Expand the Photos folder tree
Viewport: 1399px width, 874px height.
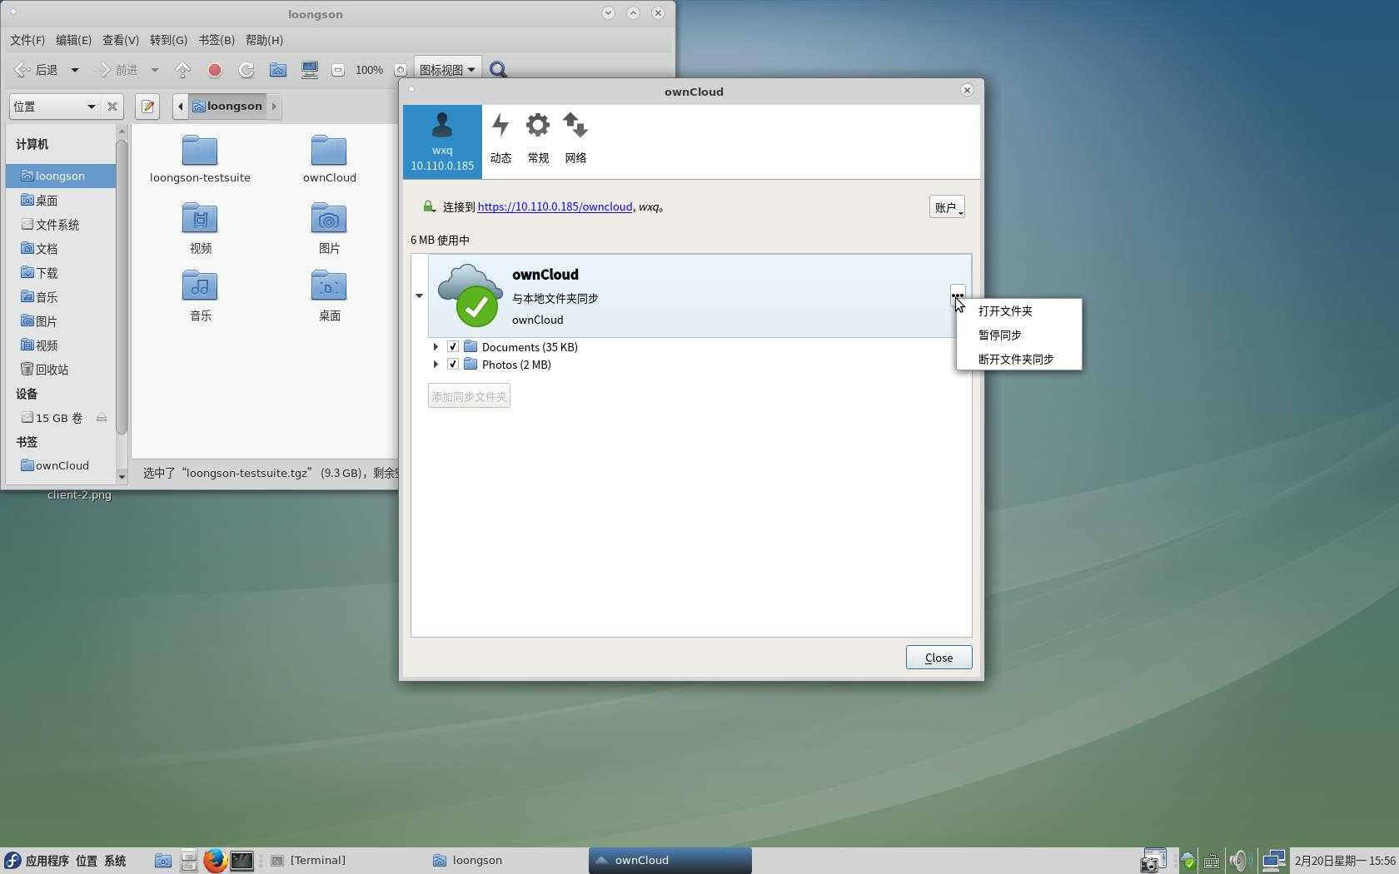tap(436, 365)
